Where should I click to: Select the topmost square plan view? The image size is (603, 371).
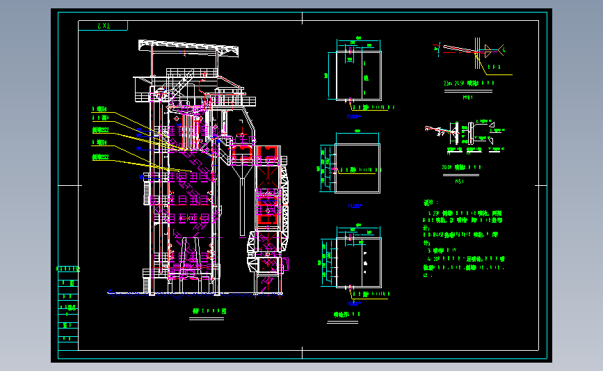[358, 75]
